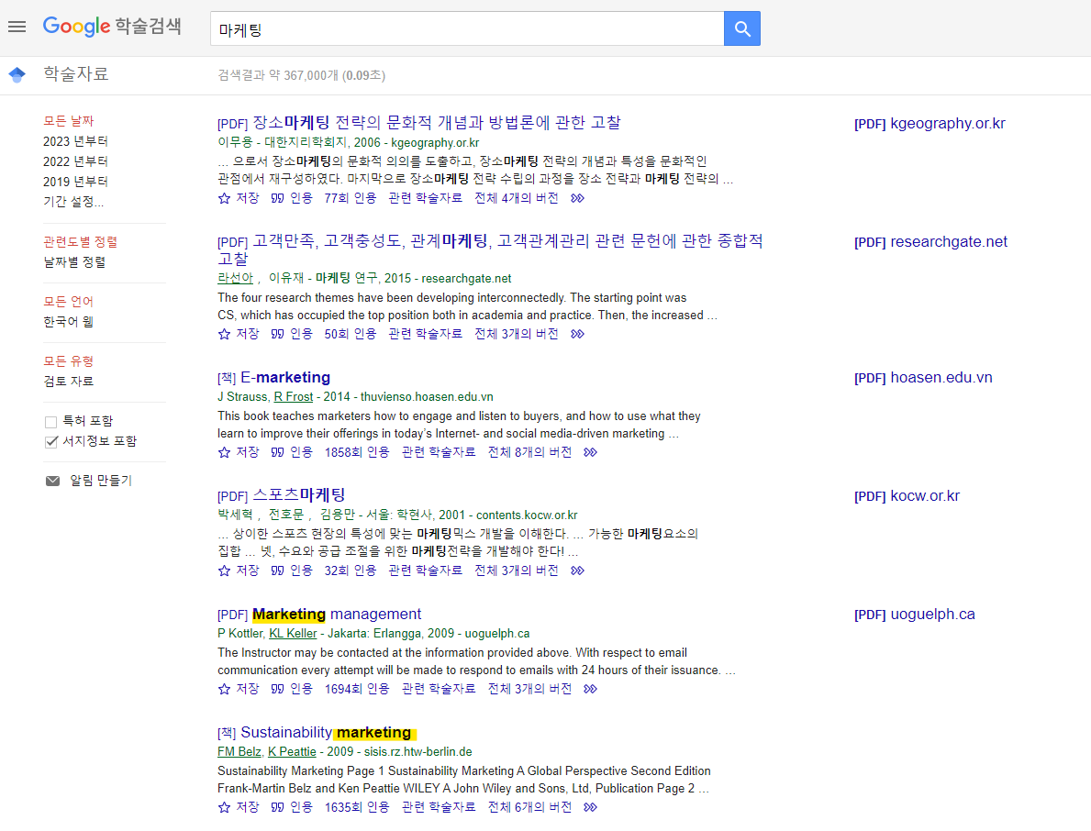Screen dimensions: 1091x831
Task: Select 모든 날짜 filter
Action: [x=68, y=121]
